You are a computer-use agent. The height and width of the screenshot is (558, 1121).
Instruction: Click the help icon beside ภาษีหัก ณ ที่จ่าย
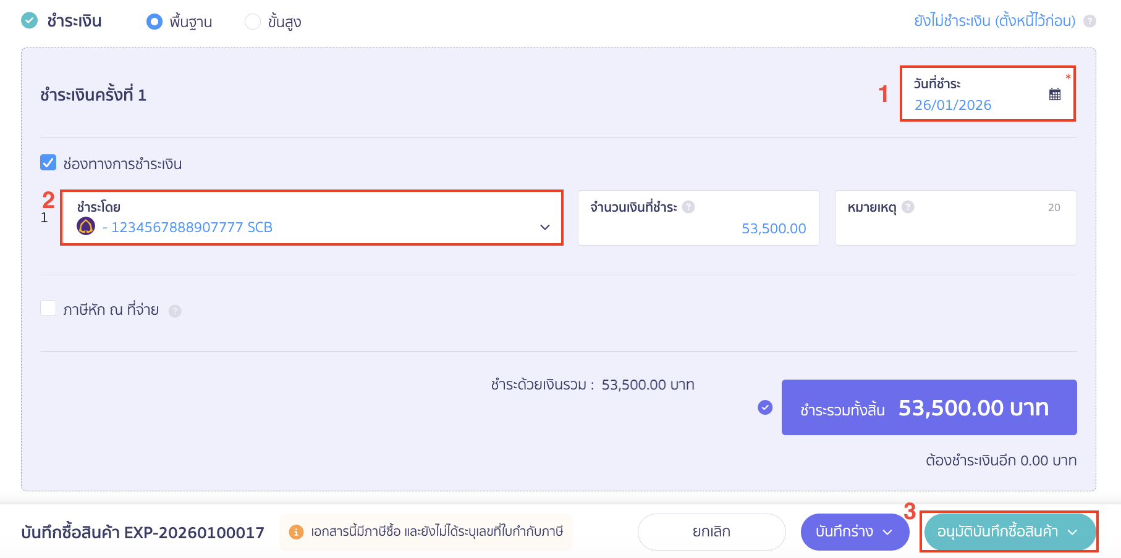click(175, 310)
